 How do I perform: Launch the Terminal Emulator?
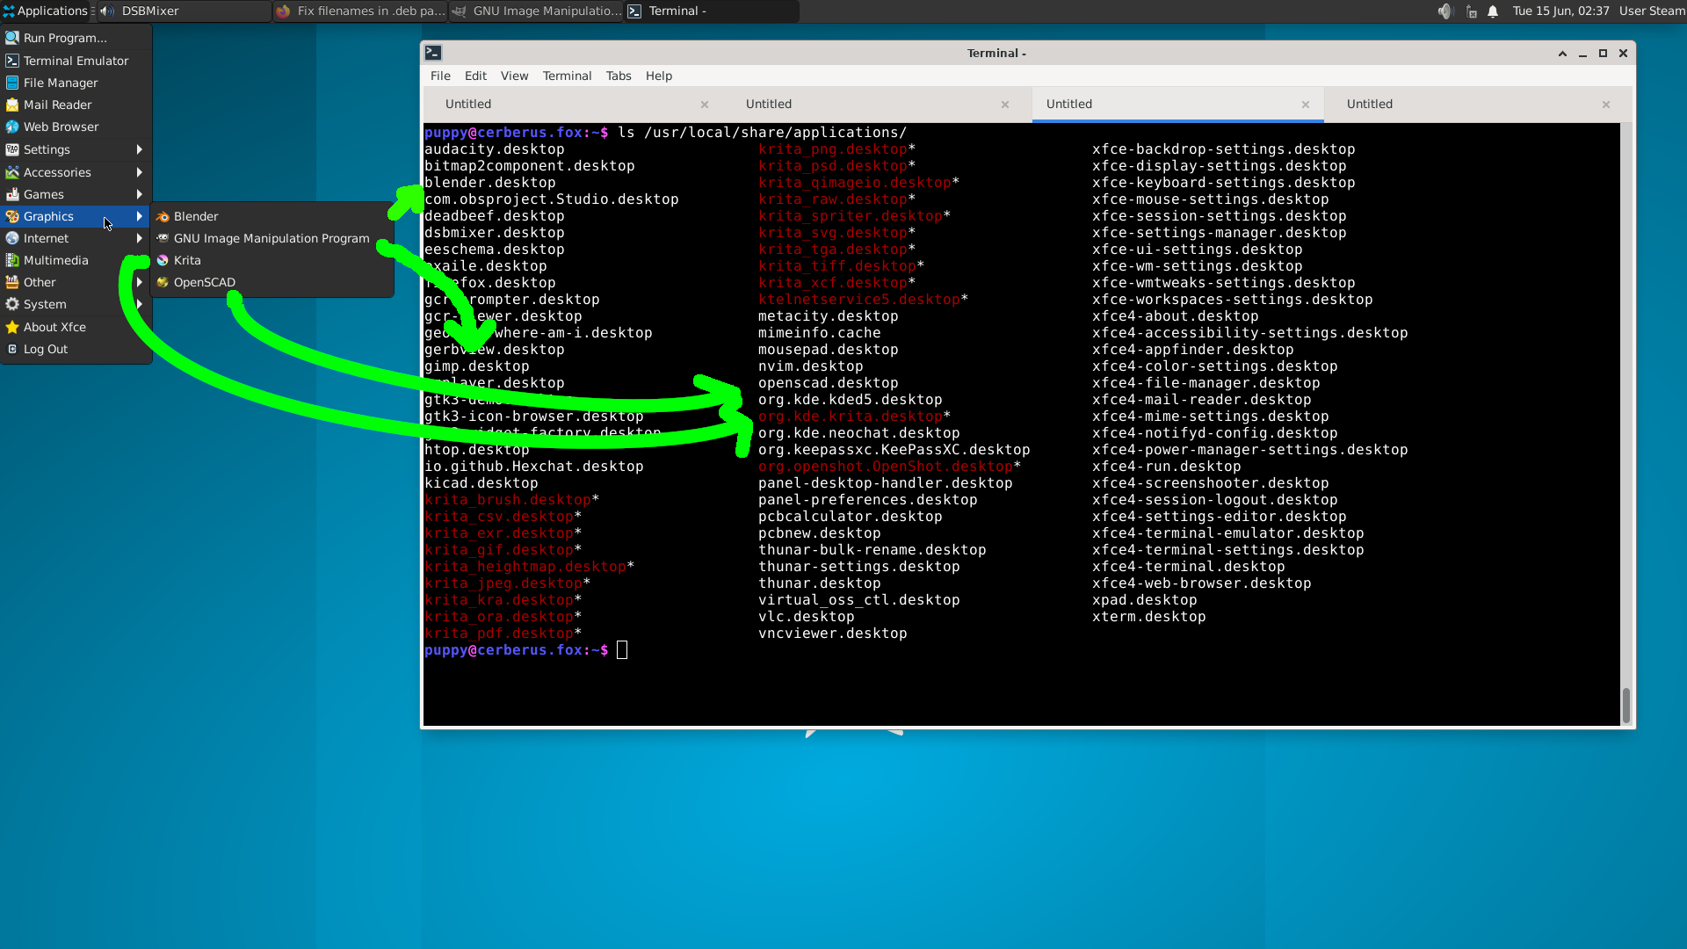75,60
